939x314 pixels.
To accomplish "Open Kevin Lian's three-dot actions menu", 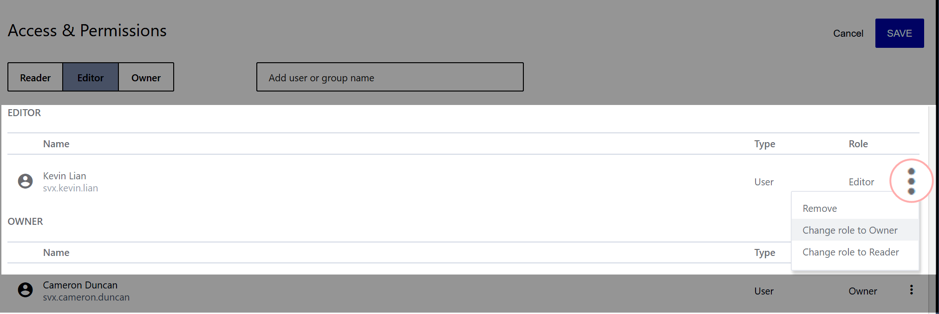I will (912, 181).
